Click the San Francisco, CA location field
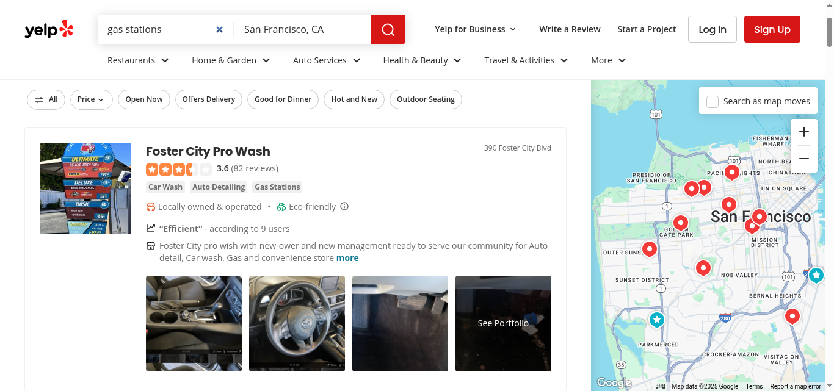The image size is (834, 391). point(303,29)
